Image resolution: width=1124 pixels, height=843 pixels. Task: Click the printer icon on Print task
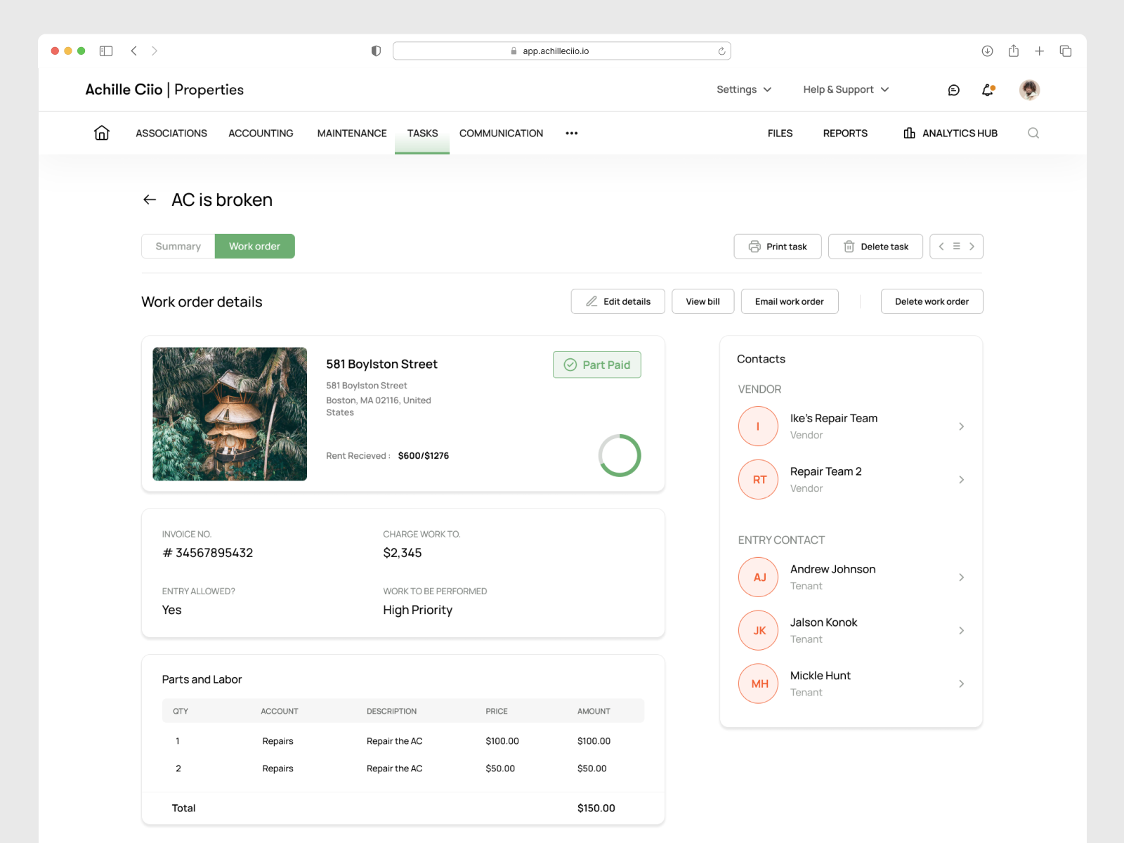(x=754, y=247)
